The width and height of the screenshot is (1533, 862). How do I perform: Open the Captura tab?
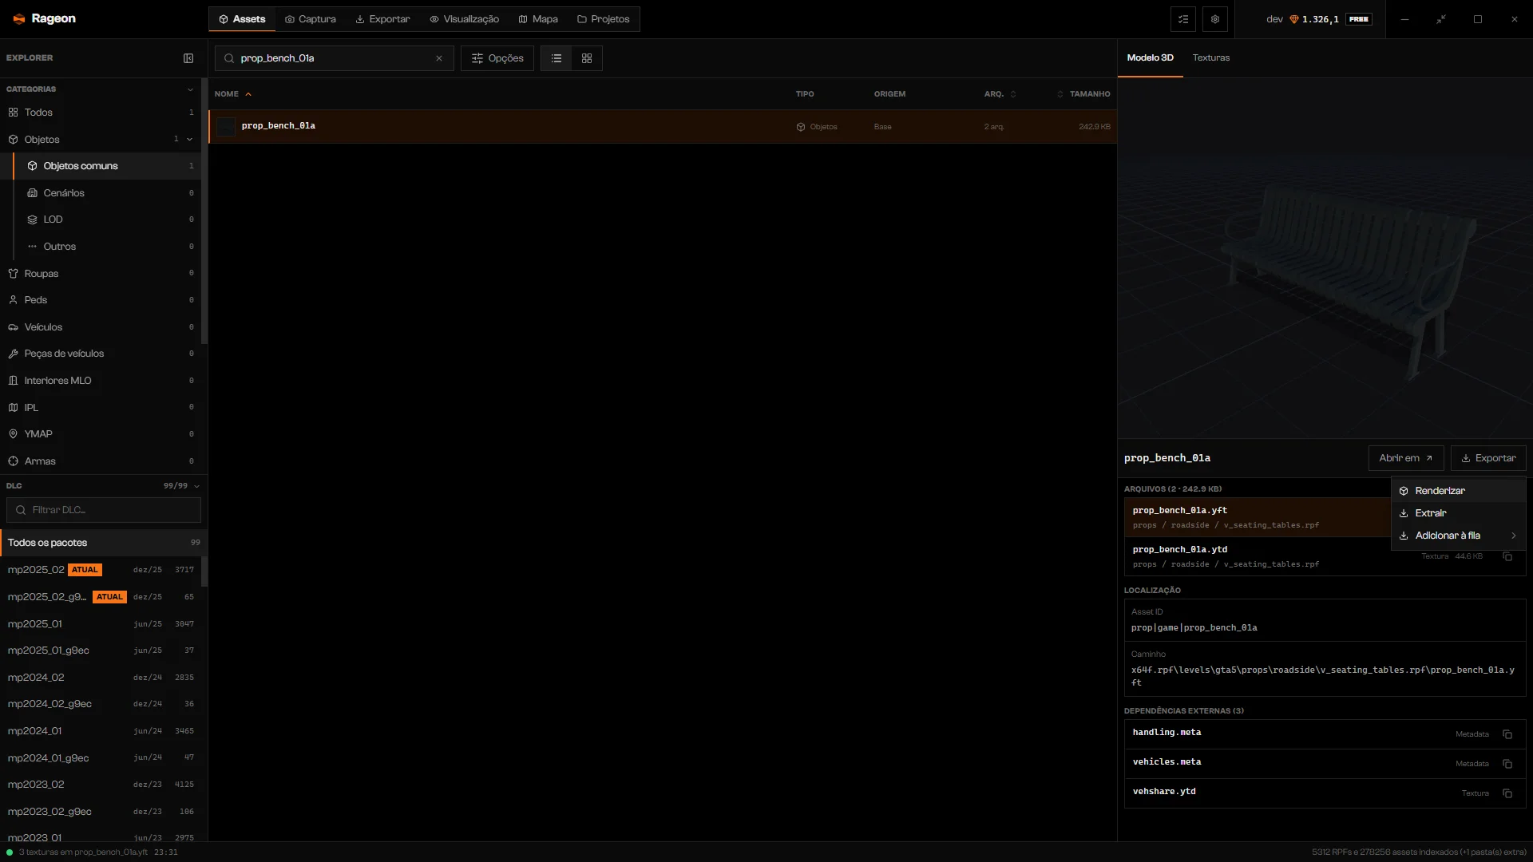[311, 19]
